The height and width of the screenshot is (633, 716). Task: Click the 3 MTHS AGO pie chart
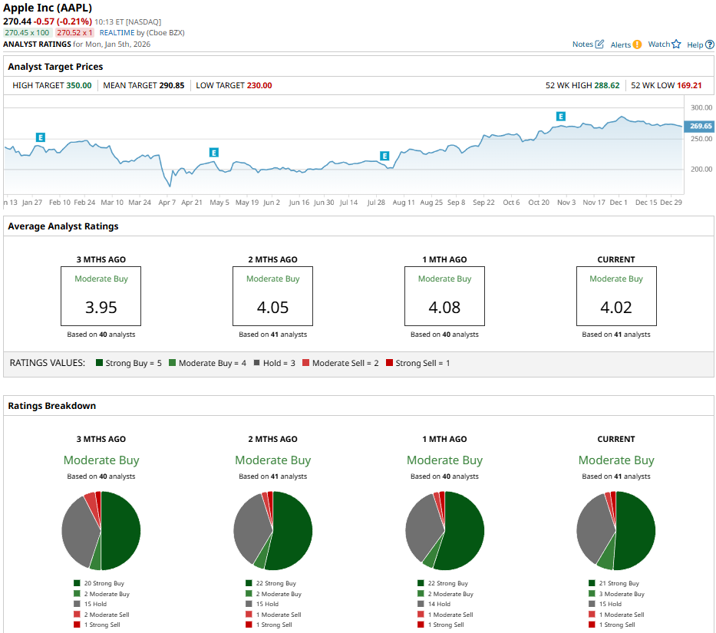click(x=101, y=531)
